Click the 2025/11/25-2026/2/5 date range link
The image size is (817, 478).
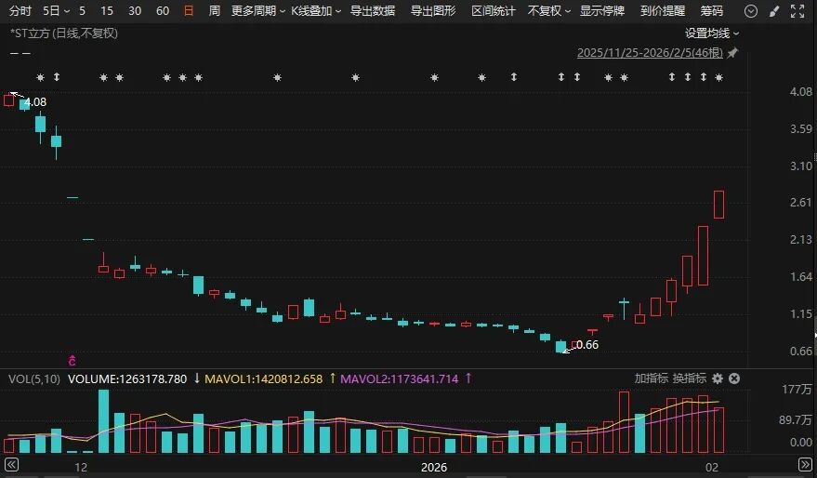click(x=650, y=53)
